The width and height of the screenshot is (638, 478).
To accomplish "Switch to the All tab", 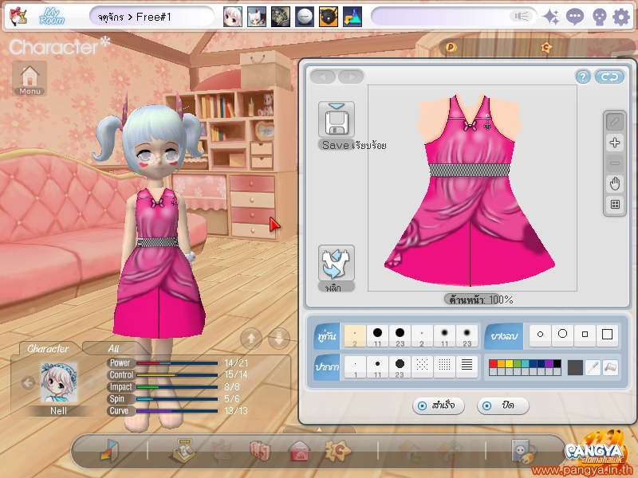I will coord(113,348).
